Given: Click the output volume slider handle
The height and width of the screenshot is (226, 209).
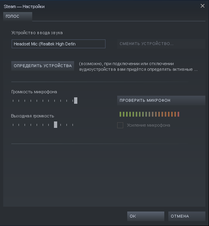Looking at the screenshot, I should click(56, 125).
